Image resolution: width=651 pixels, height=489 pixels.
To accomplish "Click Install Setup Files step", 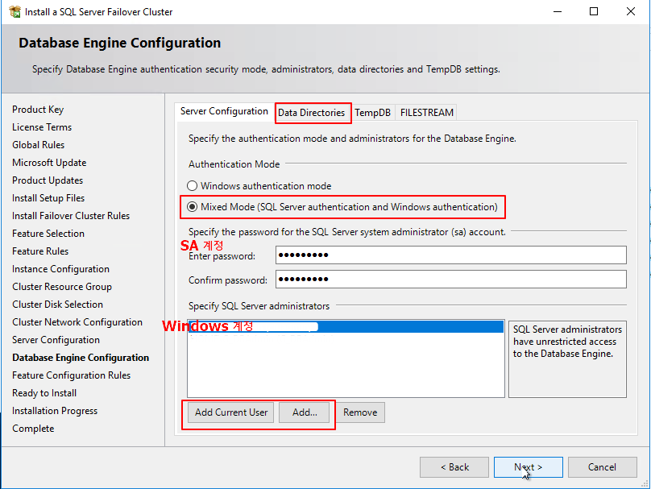I will (x=48, y=198).
